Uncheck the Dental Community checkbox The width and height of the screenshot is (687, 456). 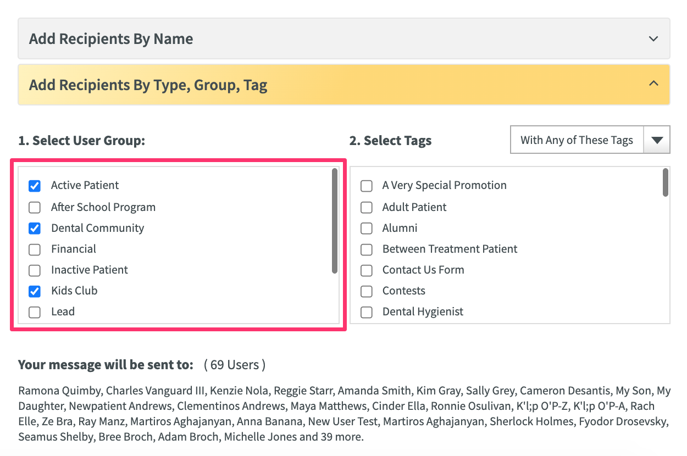(35, 228)
